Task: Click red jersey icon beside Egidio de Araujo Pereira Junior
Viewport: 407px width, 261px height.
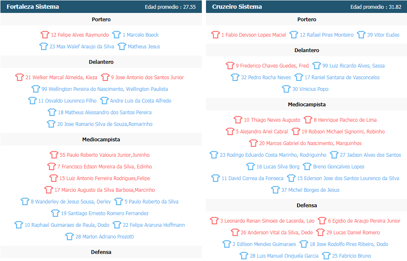Action: click(x=322, y=221)
